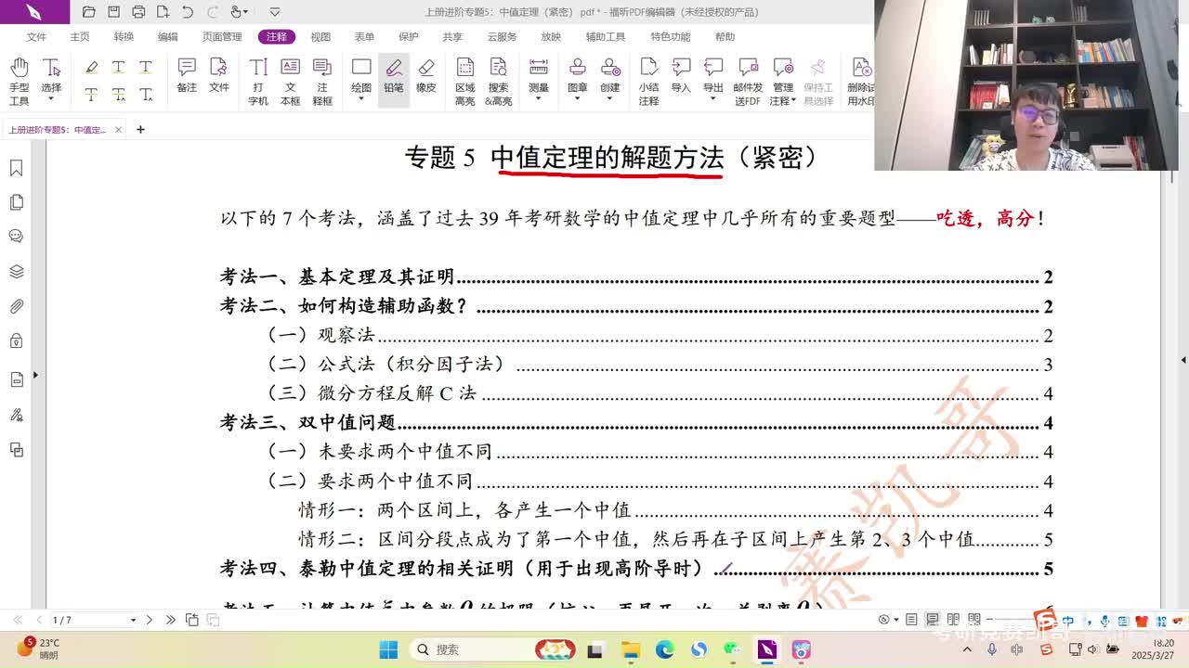
Task: Click the Select text tool icon
Action: click(x=51, y=68)
